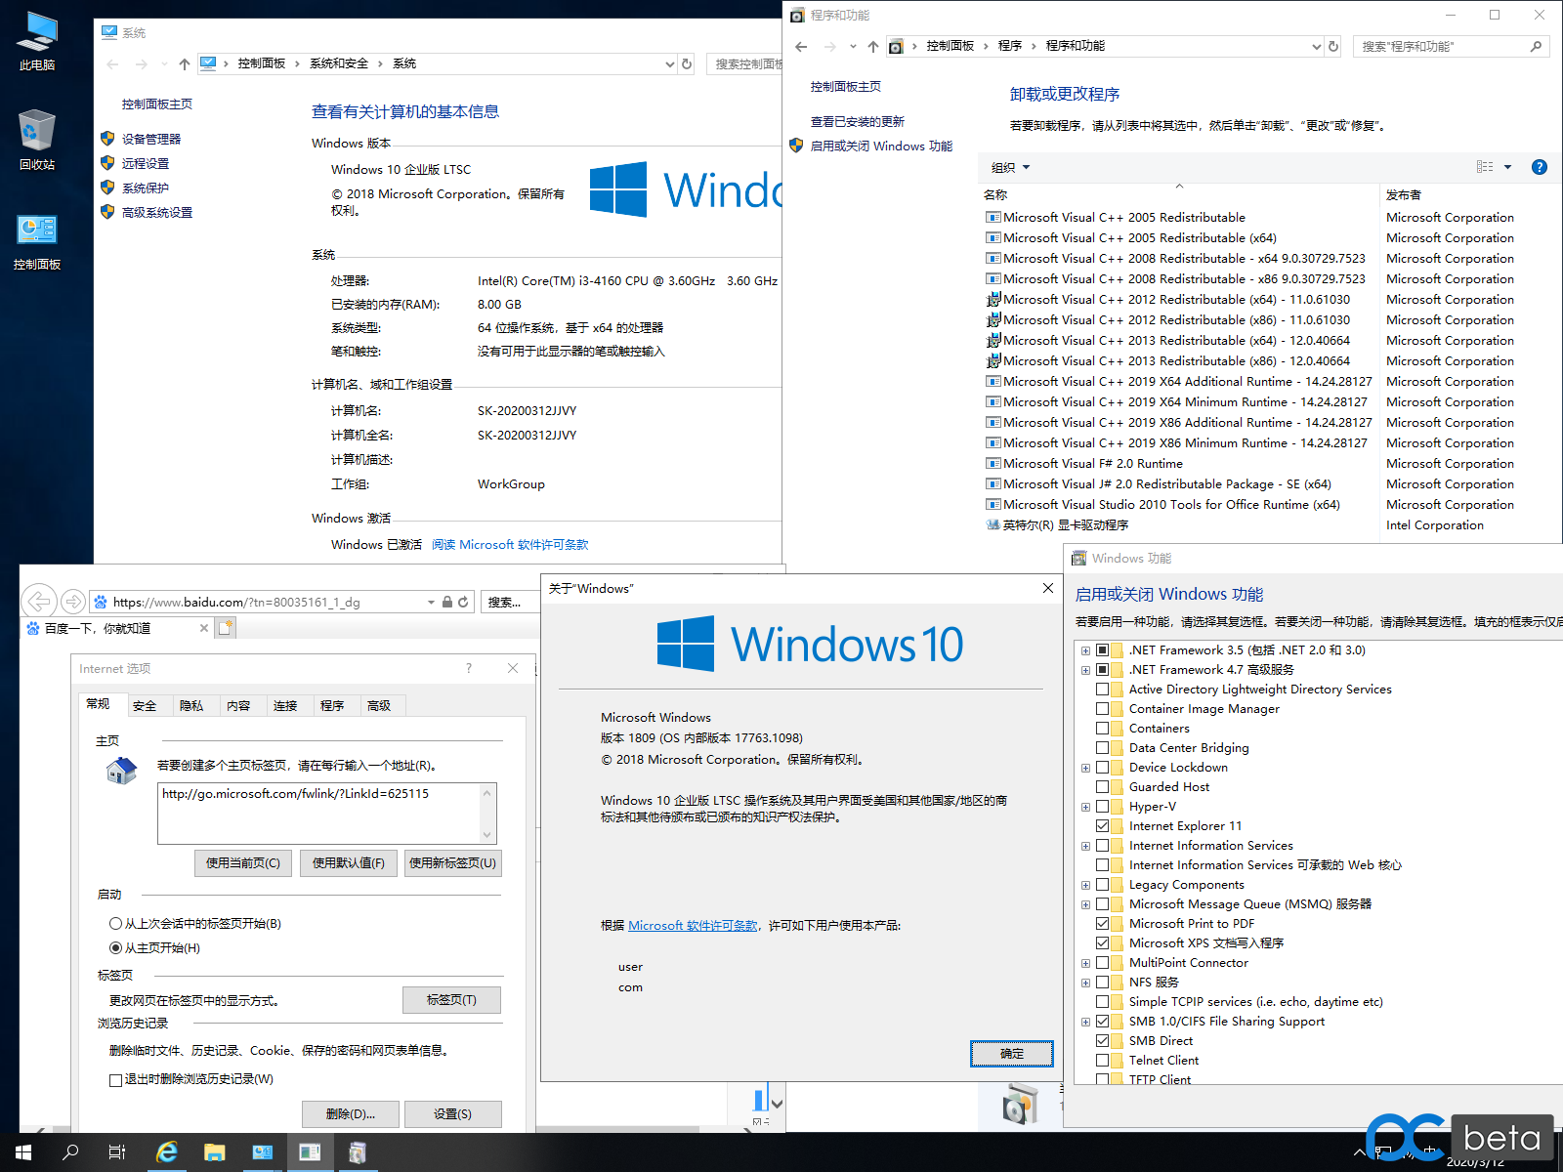Check 退出时删除浏览历史记录 checkbox

click(115, 1080)
